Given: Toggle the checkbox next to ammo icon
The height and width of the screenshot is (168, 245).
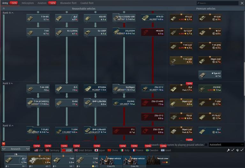Looking at the screenshot, I should coord(242,150).
